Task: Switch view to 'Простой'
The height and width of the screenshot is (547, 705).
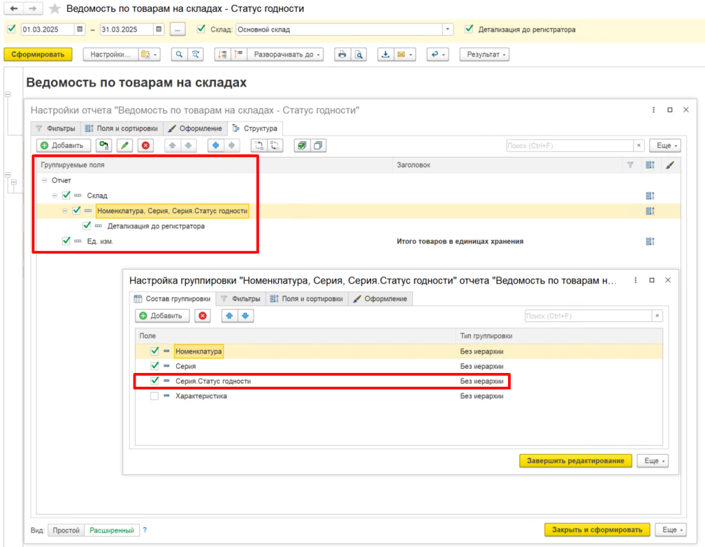Action: pos(66,530)
